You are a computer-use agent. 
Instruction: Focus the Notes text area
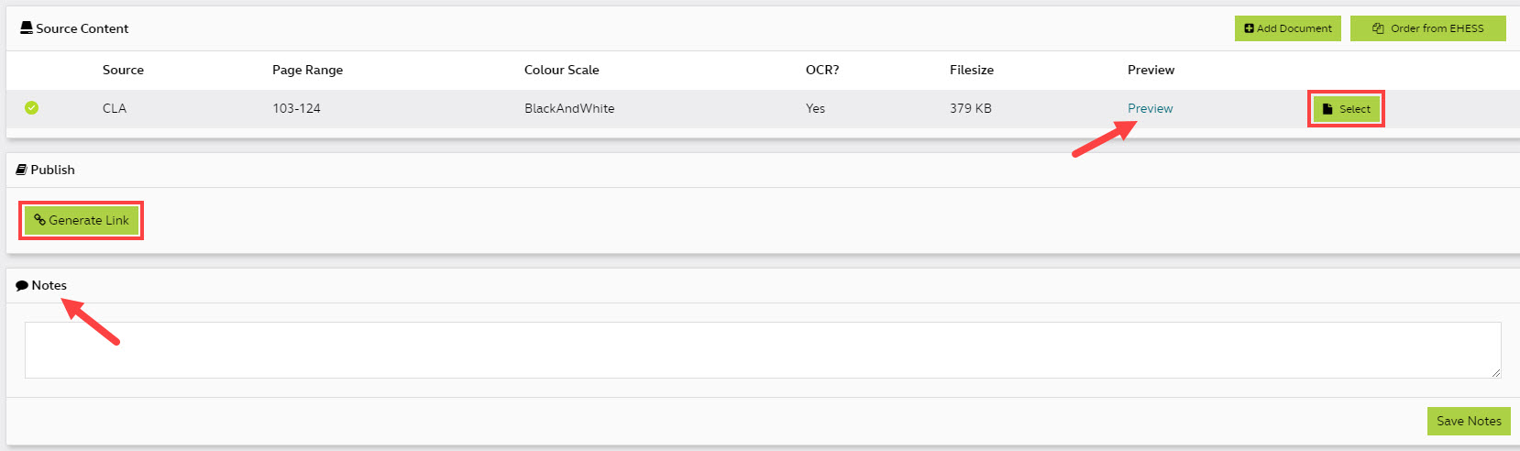pos(761,349)
